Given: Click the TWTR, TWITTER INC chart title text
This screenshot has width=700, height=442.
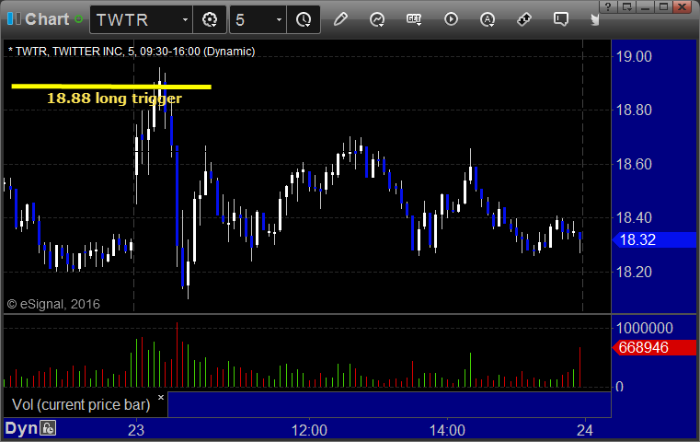Looking at the screenshot, I should [132, 52].
